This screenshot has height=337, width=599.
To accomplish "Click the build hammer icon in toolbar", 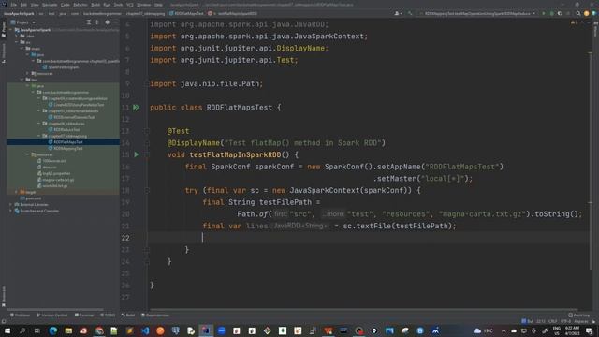I will point(410,13).
